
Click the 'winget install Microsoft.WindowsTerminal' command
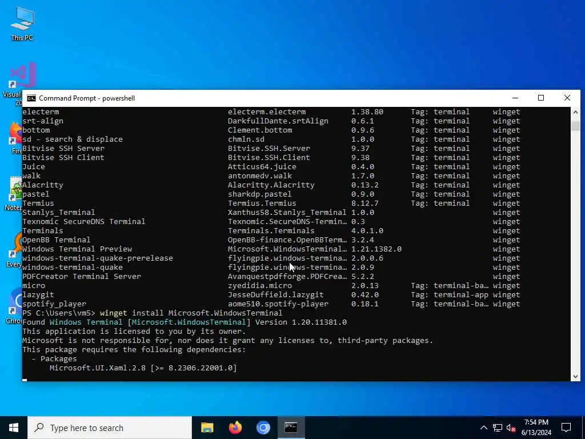click(191, 313)
